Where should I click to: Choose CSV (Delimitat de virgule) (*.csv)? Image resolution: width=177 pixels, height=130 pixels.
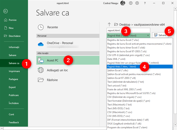[140, 97]
